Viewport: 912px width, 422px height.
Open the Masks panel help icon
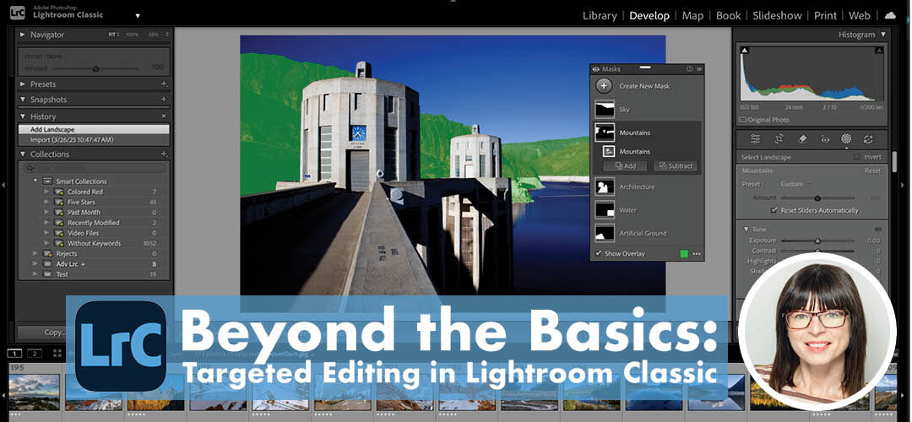[x=689, y=68]
